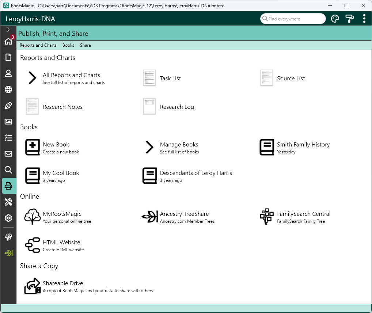Click the green Ancestry leaf sidebar icon
Screen dimensions: 372x313
(x=8, y=253)
